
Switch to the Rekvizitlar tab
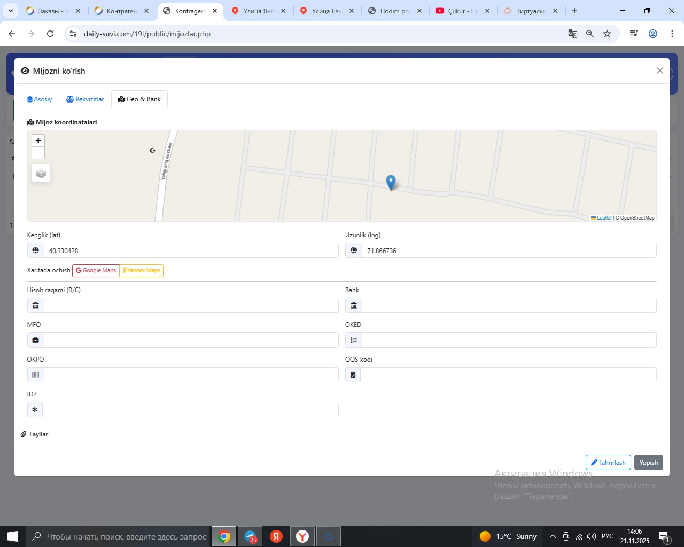tap(85, 99)
